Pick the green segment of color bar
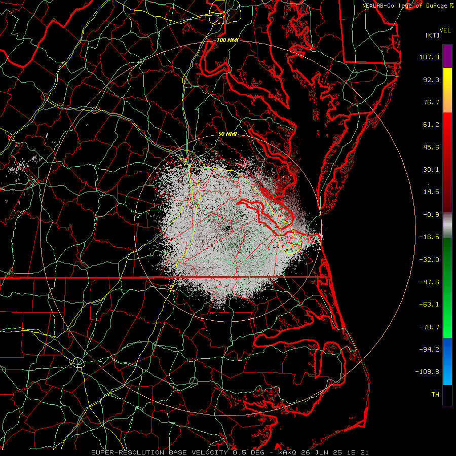The width and height of the screenshot is (456, 456). point(447,288)
